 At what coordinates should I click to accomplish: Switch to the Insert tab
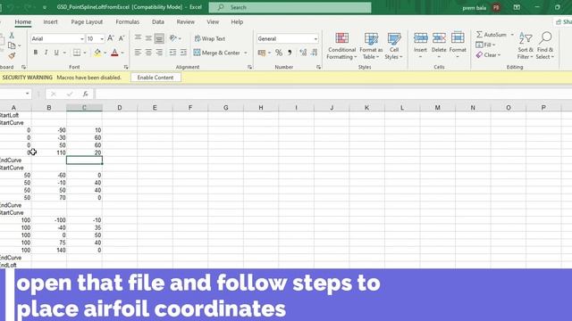click(50, 21)
